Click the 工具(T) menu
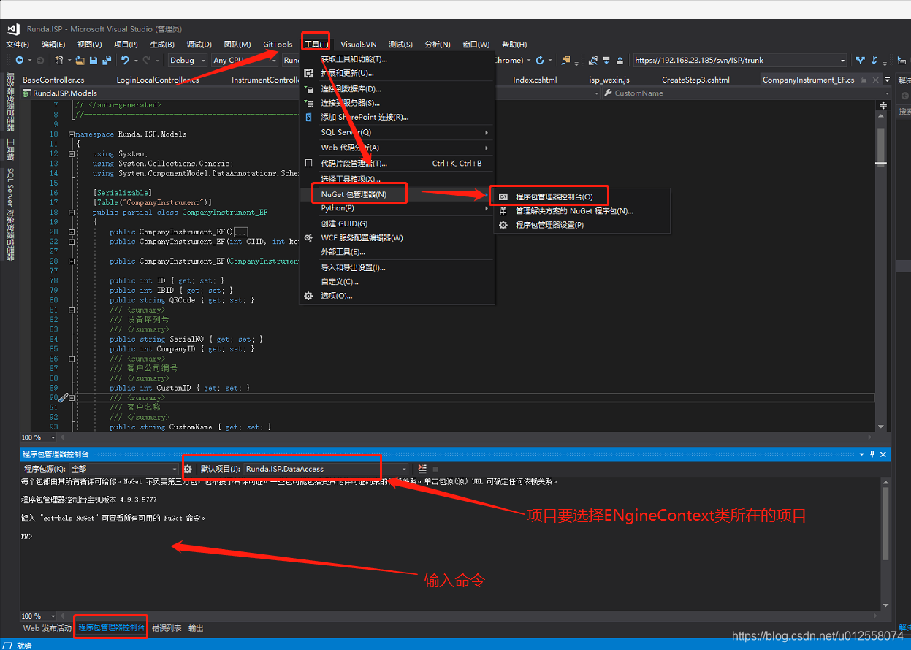This screenshot has height=650, width=911. pyautogui.click(x=316, y=45)
